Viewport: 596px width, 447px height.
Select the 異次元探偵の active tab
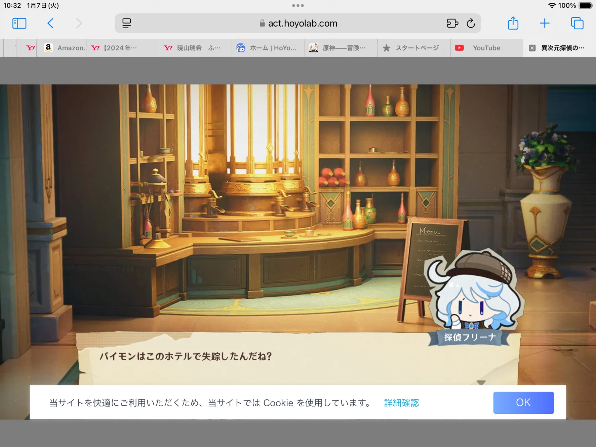click(x=560, y=48)
